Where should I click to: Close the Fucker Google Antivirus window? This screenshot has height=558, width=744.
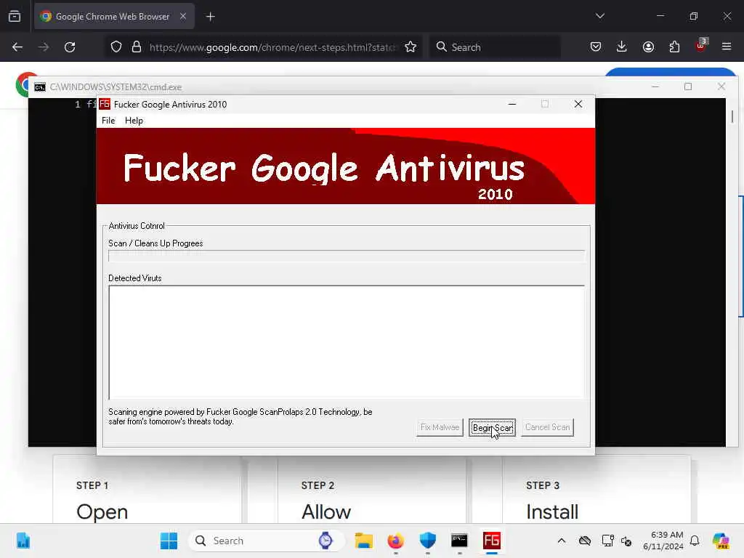tap(578, 104)
